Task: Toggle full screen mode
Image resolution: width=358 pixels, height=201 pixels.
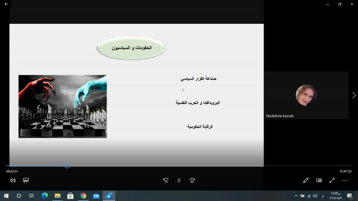Action: [332, 180]
